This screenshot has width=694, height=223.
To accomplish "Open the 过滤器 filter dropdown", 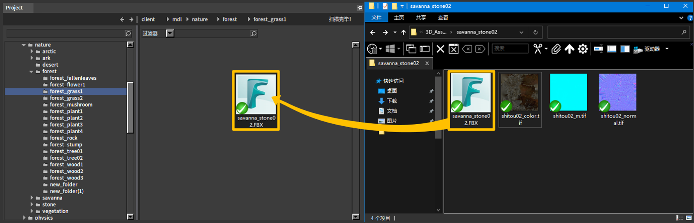I will [170, 33].
